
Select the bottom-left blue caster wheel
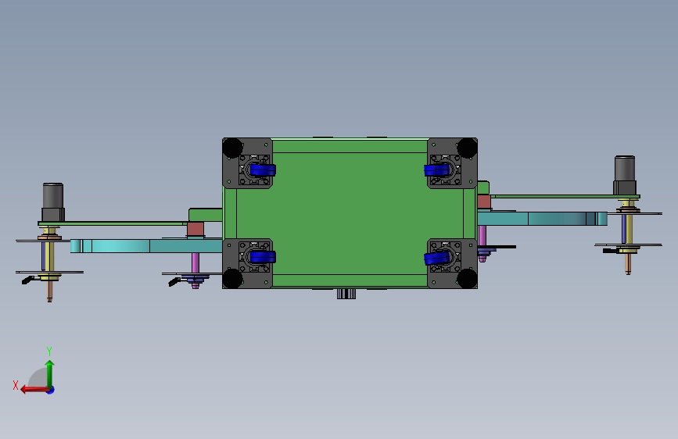[263, 258]
